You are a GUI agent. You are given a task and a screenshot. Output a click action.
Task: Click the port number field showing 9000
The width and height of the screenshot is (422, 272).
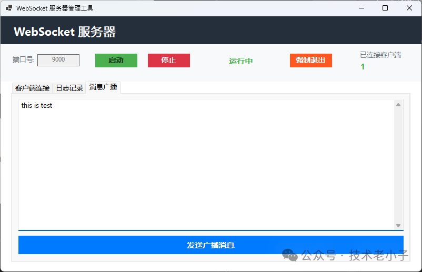(x=58, y=60)
